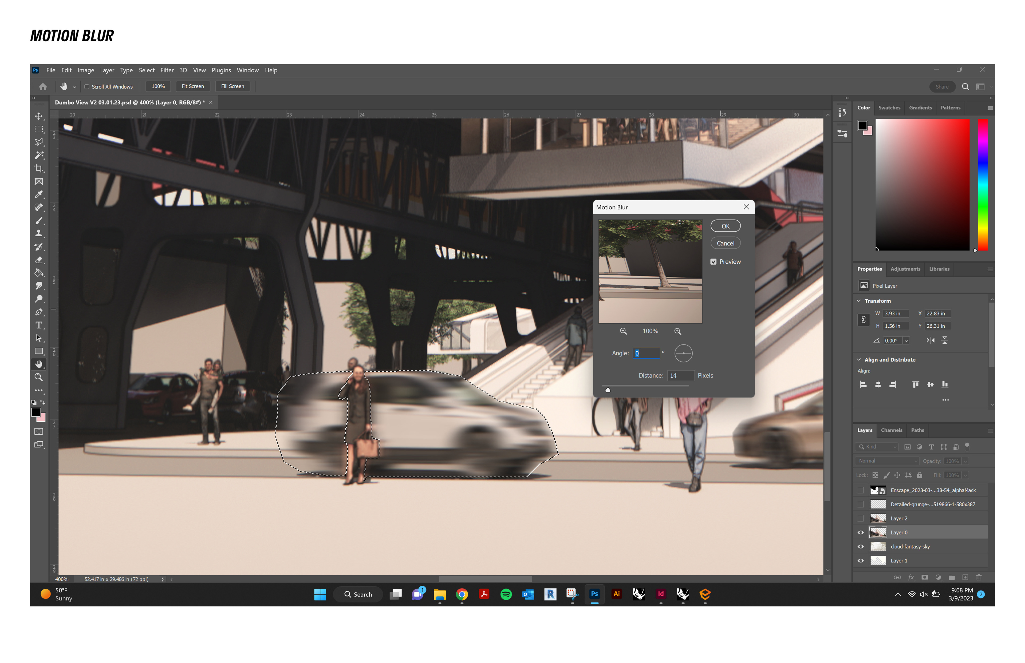Click the Distance slider handle
Viewport: 1025px width, 663px height.
coord(608,390)
